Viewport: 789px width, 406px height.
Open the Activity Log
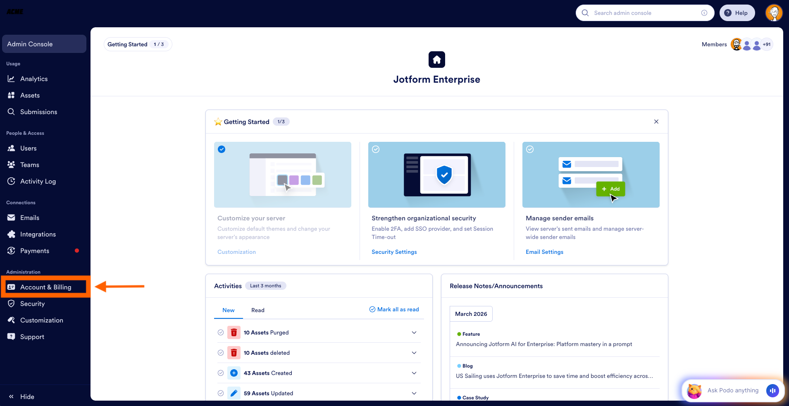(x=38, y=181)
